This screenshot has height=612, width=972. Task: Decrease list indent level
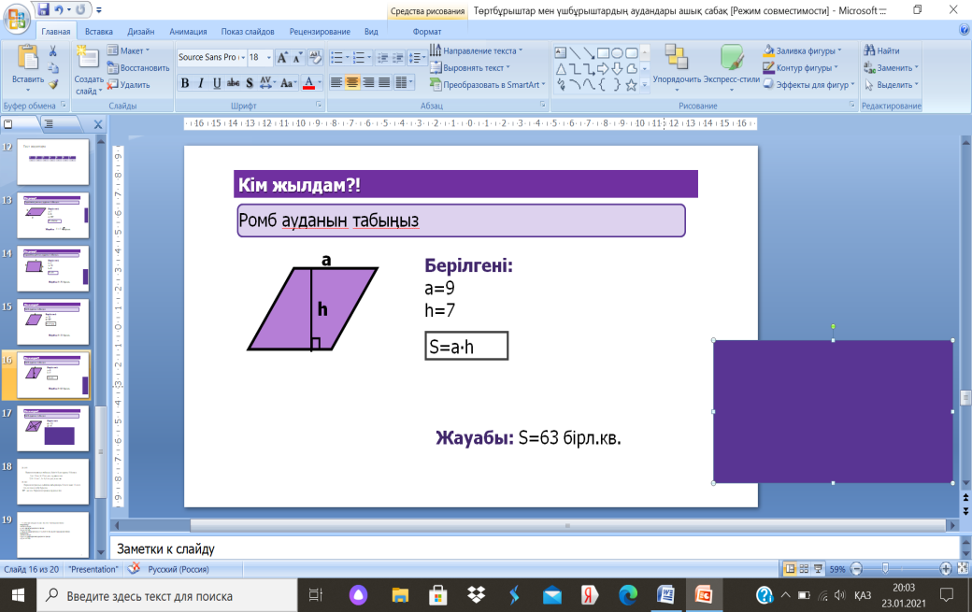(x=382, y=58)
